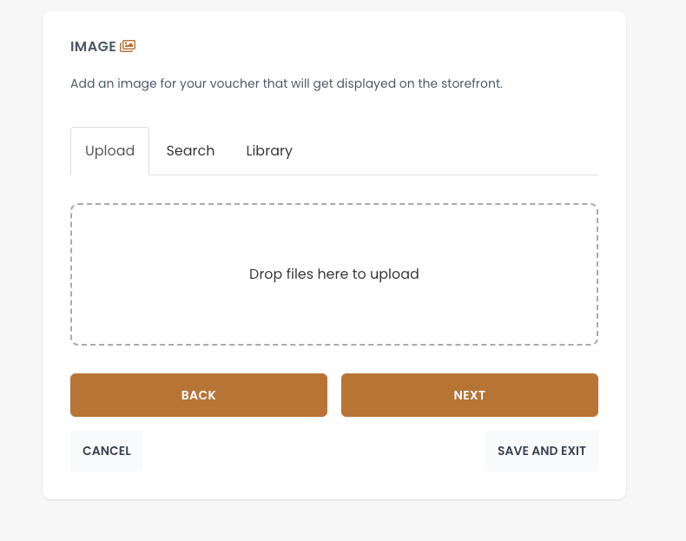Save progress and leave with SAVE AND EXIT
Screen dimensions: 686x541
[x=542, y=451]
